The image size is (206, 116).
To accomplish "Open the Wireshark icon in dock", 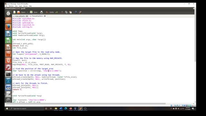I will point(8,81).
